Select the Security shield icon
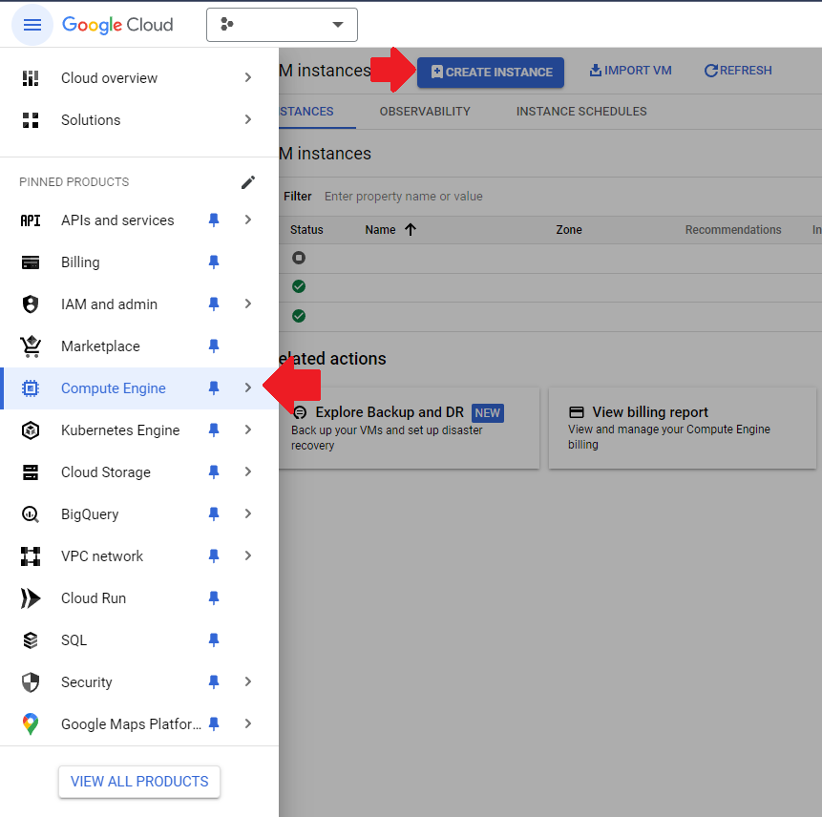Viewport: 822px width, 817px height. [31, 681]
